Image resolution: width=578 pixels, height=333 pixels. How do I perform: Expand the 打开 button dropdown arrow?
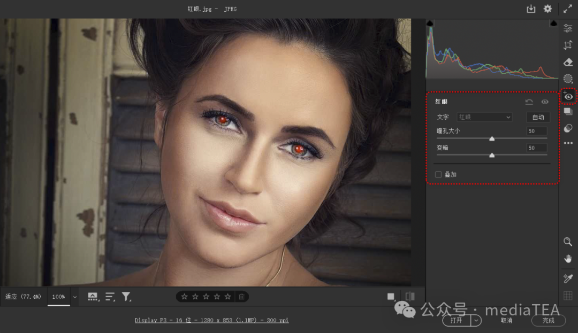[x=476, y=321]
